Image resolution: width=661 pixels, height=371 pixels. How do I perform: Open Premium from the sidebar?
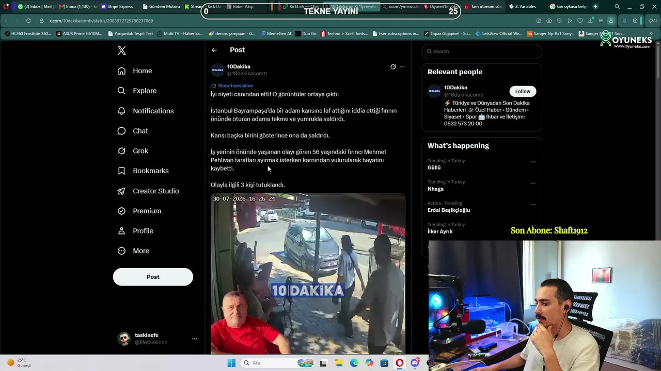tap(139, 211)
